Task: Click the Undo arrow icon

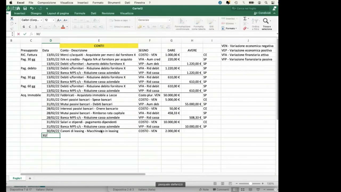Action: pos(31,8)
